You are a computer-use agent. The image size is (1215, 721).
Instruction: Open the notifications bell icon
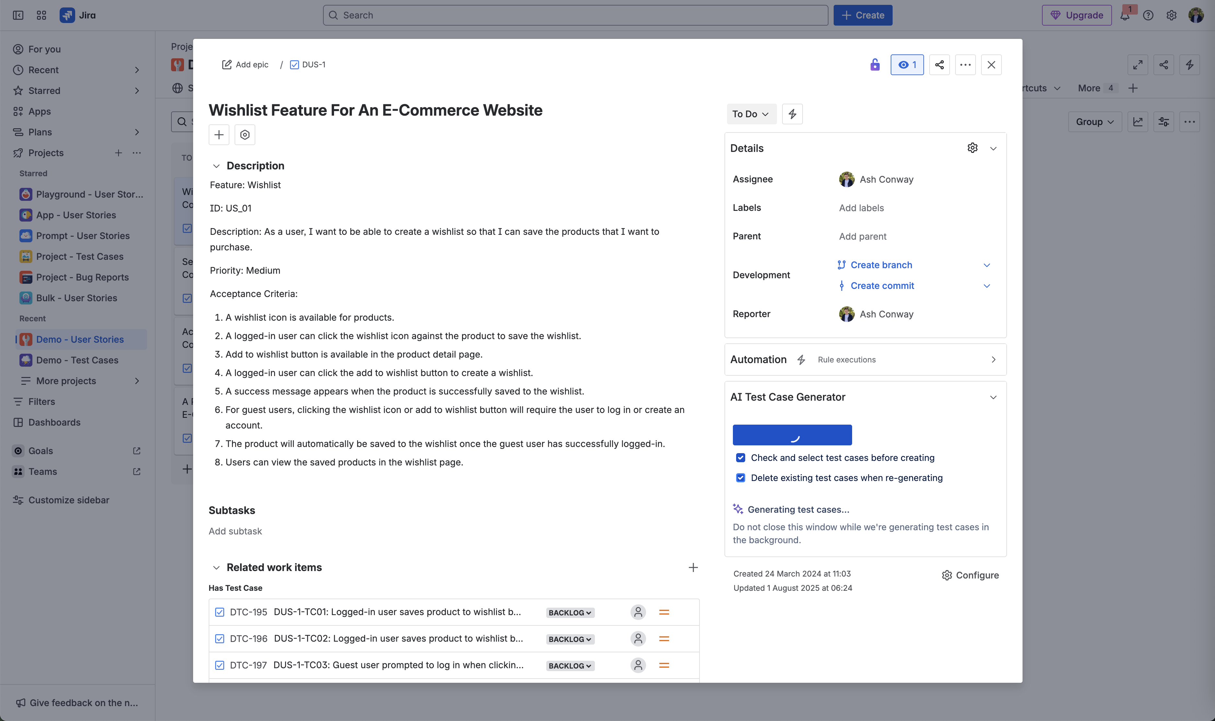click(1126, 15)
